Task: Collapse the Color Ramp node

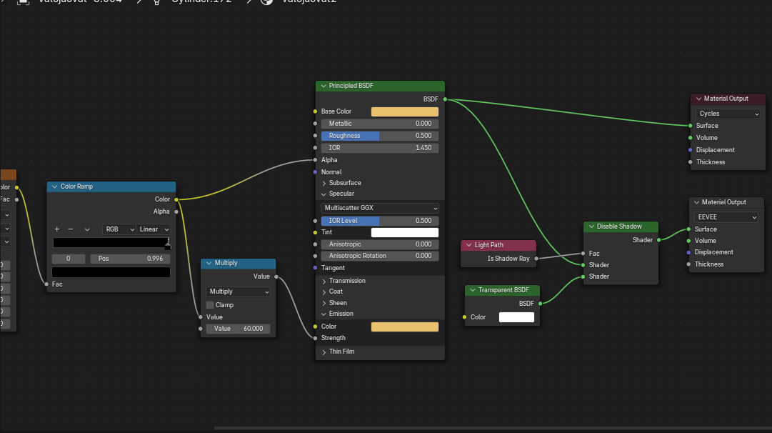Action: point(55,186)
